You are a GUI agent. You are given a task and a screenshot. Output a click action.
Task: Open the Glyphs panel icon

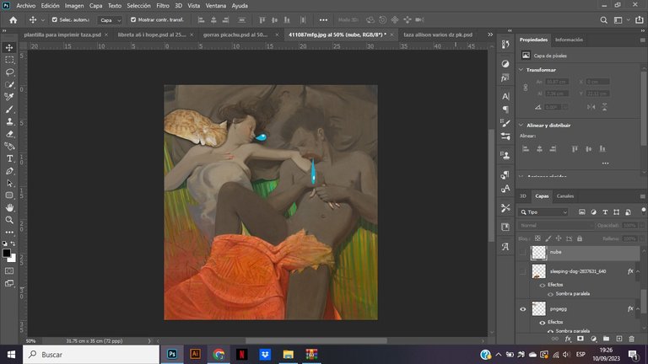point(505,246)
